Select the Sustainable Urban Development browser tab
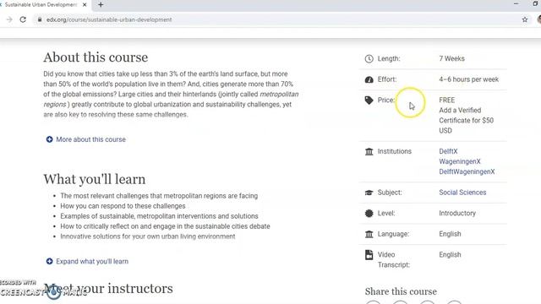Screen dimensions: 541x304 tap(41, 5)
